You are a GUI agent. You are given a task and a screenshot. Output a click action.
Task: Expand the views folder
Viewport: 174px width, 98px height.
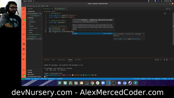tap(30, 32)
